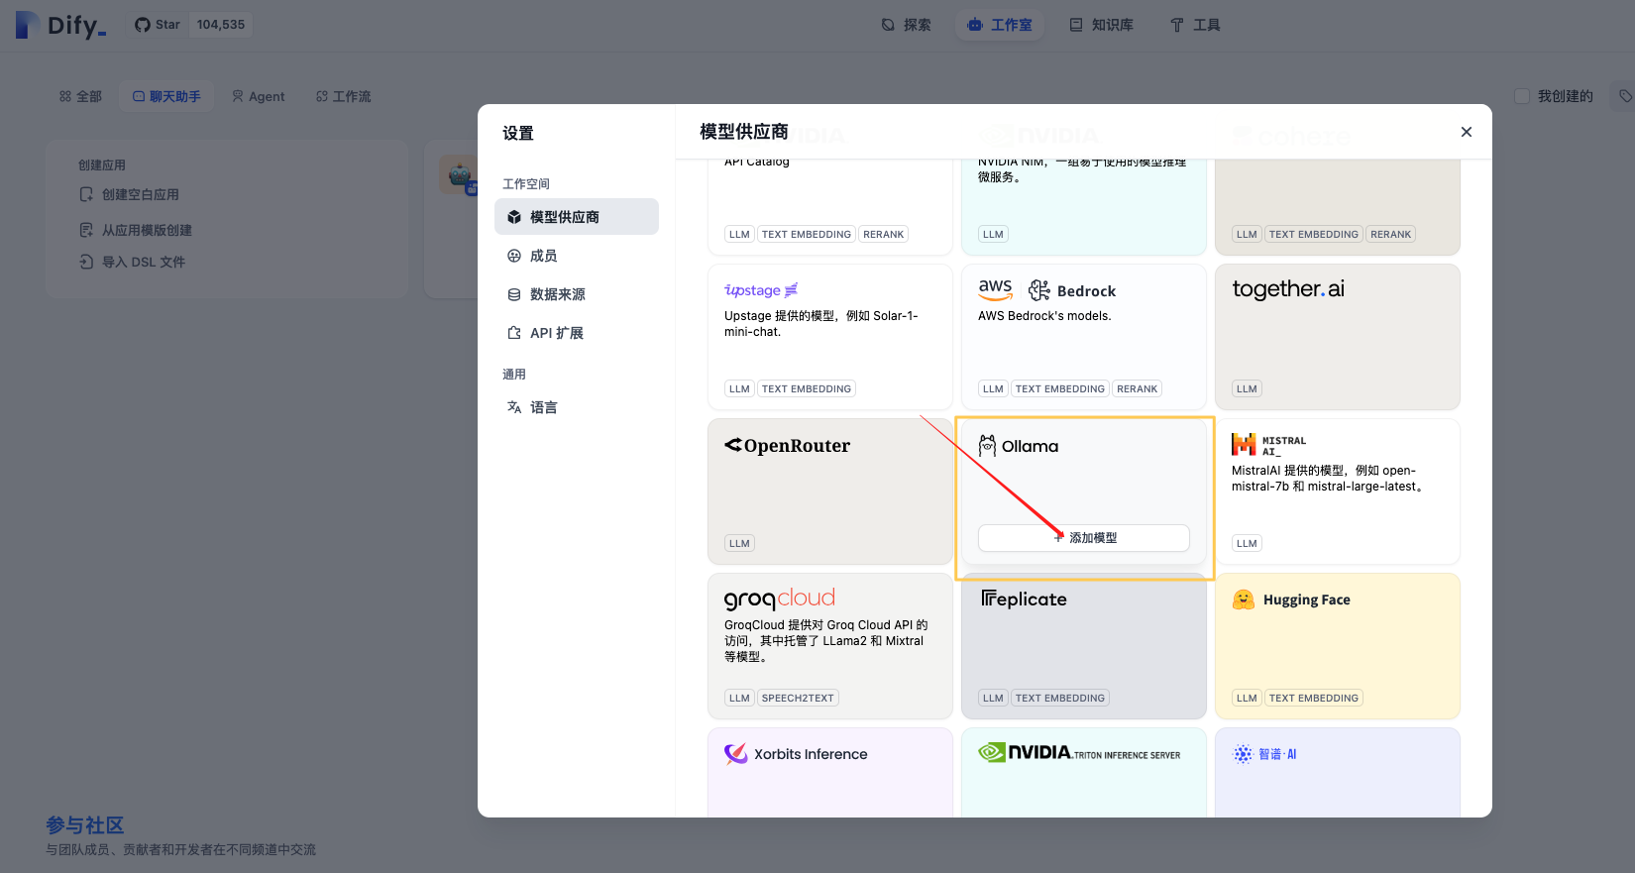Click the 知识库 book icon
Viewport: 1635px width, 873px height.
(1076, 25)
